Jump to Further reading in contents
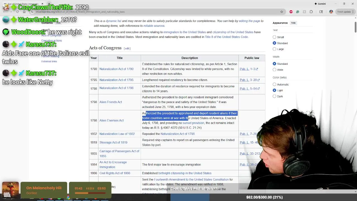Viewport: 357px width, 201px height. [50, 56]
